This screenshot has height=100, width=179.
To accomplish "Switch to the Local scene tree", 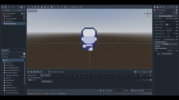I will tap(19, 10).
